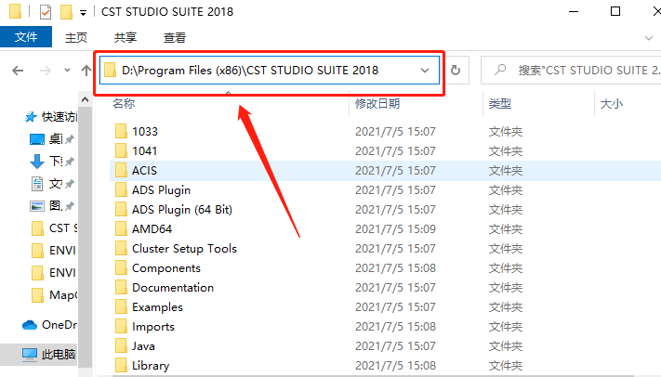The image size is (661, 377).
Task: Click the search magnifier icon
Action: tap(500, 70)
